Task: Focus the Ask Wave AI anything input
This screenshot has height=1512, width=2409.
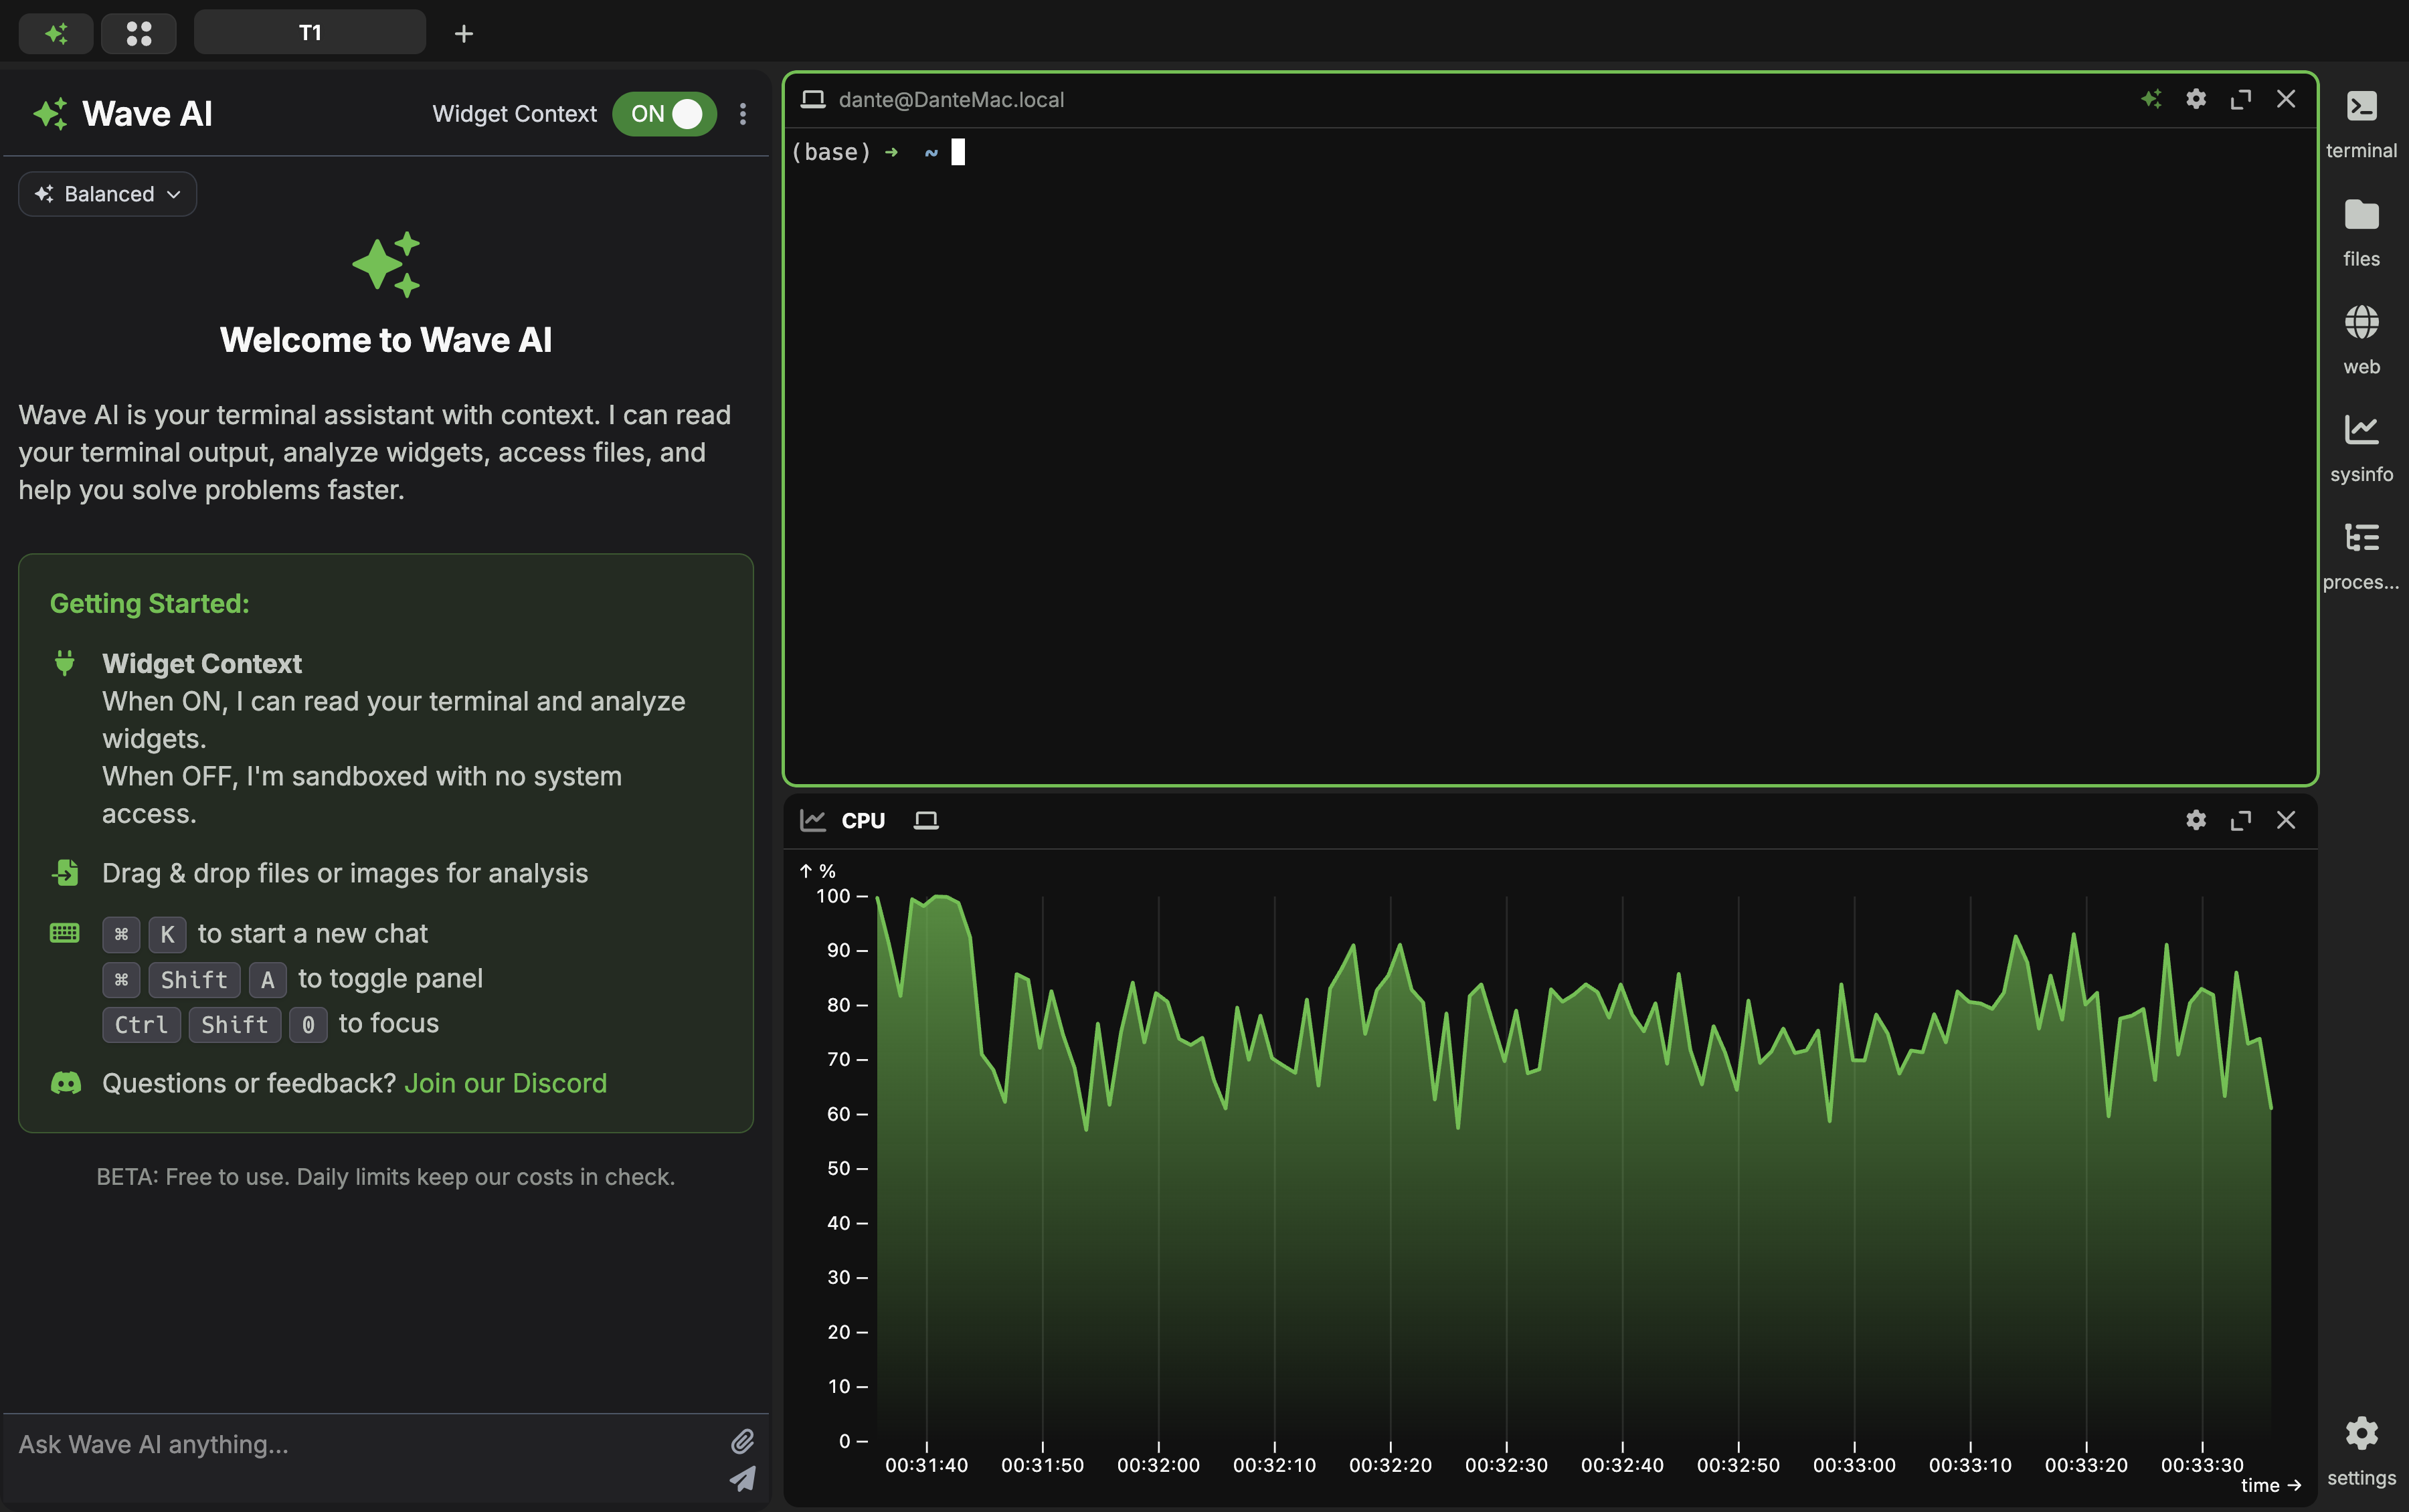Action: tap(366, 1444)
